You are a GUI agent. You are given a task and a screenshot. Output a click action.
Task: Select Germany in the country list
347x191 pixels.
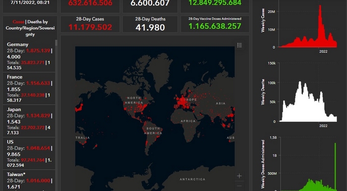(29, 55)
